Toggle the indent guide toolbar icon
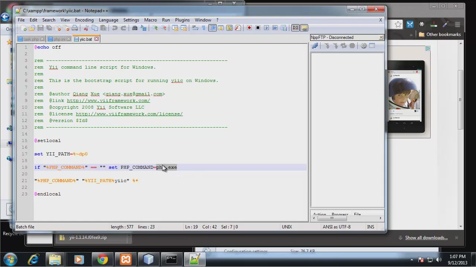Image resolution: width=476 pixels, height=267 pixels. point(212,28)
